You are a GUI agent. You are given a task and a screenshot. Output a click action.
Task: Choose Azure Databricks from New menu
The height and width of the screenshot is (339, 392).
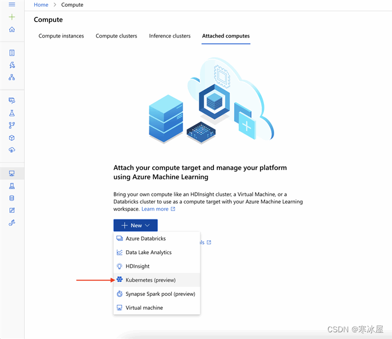[157, 239]
